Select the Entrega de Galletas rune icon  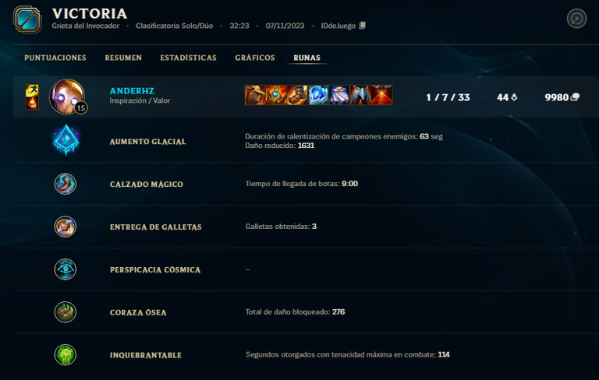[66, 227]
